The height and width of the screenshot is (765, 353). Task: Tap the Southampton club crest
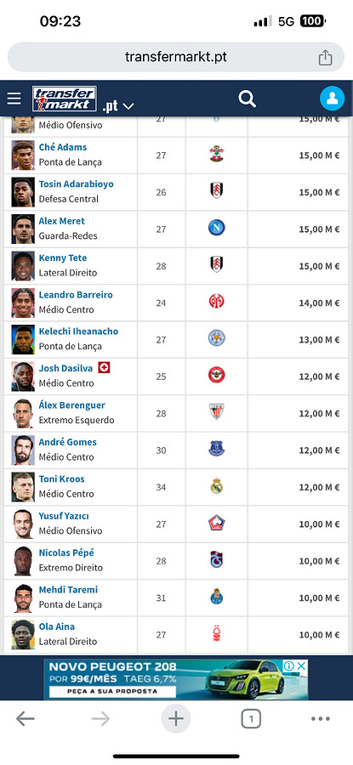point(217,154)
